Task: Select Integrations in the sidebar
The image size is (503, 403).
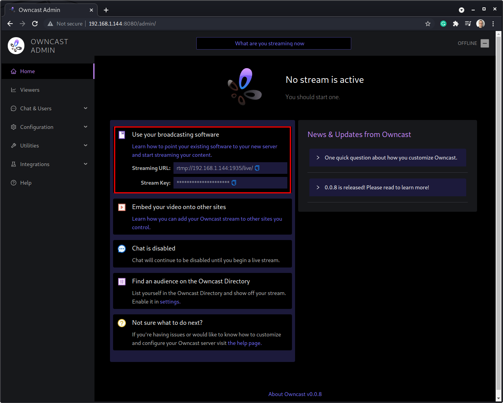Action: [x=48, y=164]
